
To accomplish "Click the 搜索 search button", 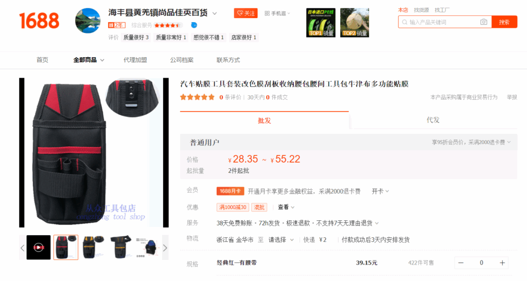I will (504, 22).
